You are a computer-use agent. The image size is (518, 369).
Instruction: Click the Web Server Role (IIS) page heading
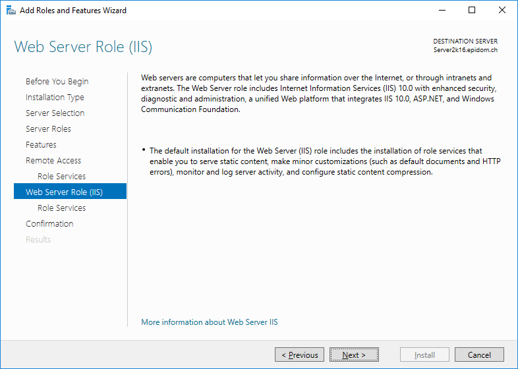point(83,47)
